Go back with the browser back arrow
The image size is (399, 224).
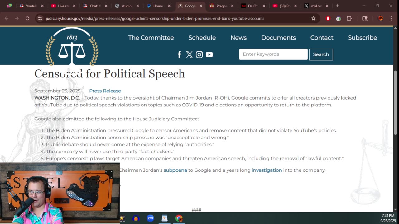7,18
